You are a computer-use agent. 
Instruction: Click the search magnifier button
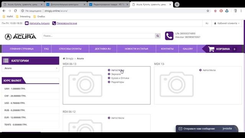pos(158,36)
